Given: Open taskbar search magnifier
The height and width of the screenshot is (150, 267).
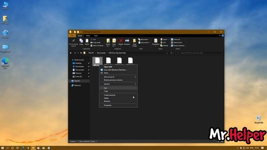Looking at the screenshot, I should click(x=8, y=148).
